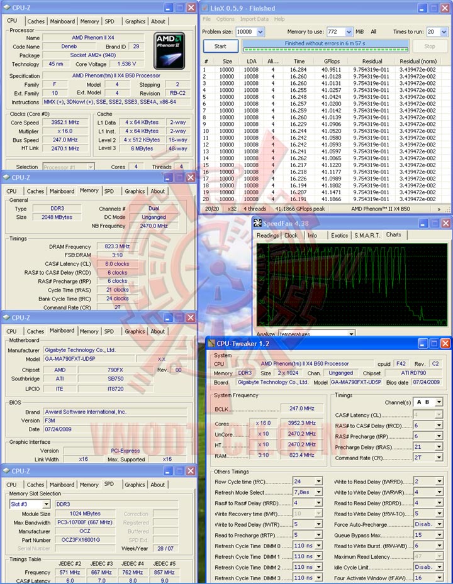Switch to SPD tab in CPU-Z Mainboard window
453x584 pixels.
109,331
